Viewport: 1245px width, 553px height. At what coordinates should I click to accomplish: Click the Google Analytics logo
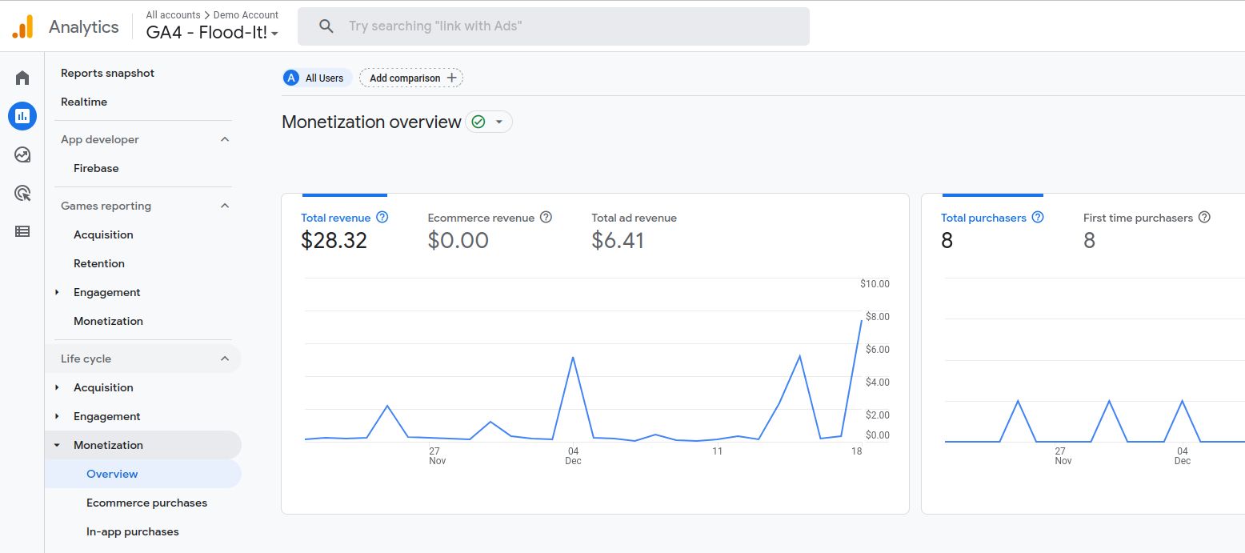[24, 26]
